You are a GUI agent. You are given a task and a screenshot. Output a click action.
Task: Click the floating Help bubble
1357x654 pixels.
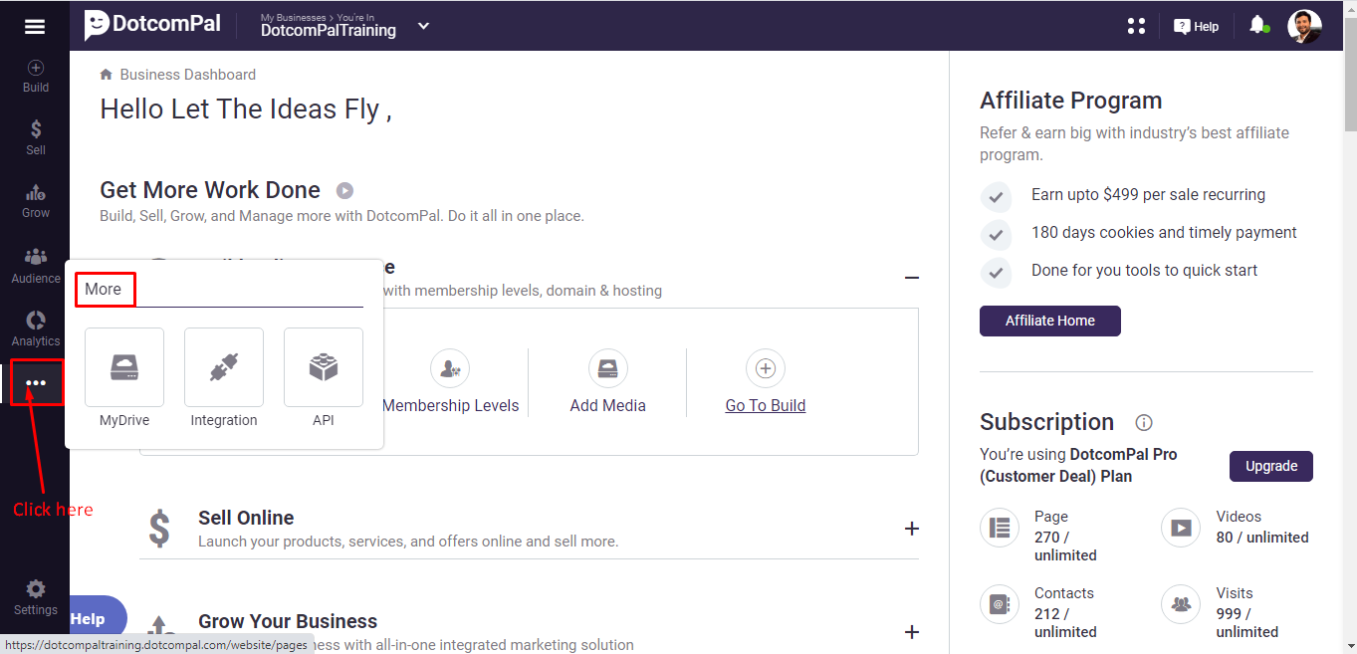(97, 619)
